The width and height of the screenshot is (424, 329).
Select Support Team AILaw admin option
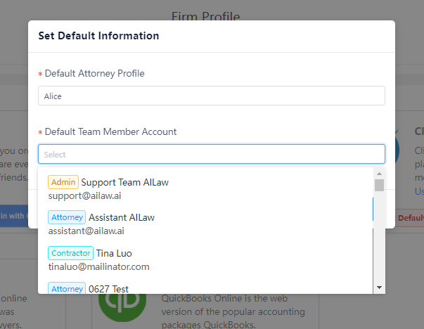[205, 188]
